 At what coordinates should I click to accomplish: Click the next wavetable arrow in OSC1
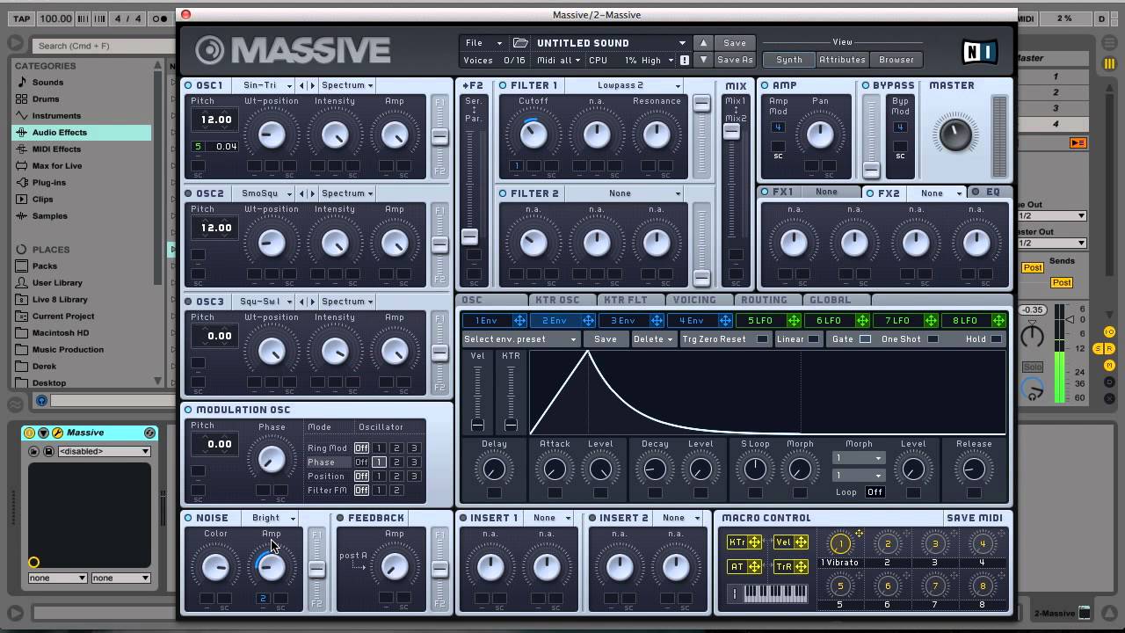(312, 85)
